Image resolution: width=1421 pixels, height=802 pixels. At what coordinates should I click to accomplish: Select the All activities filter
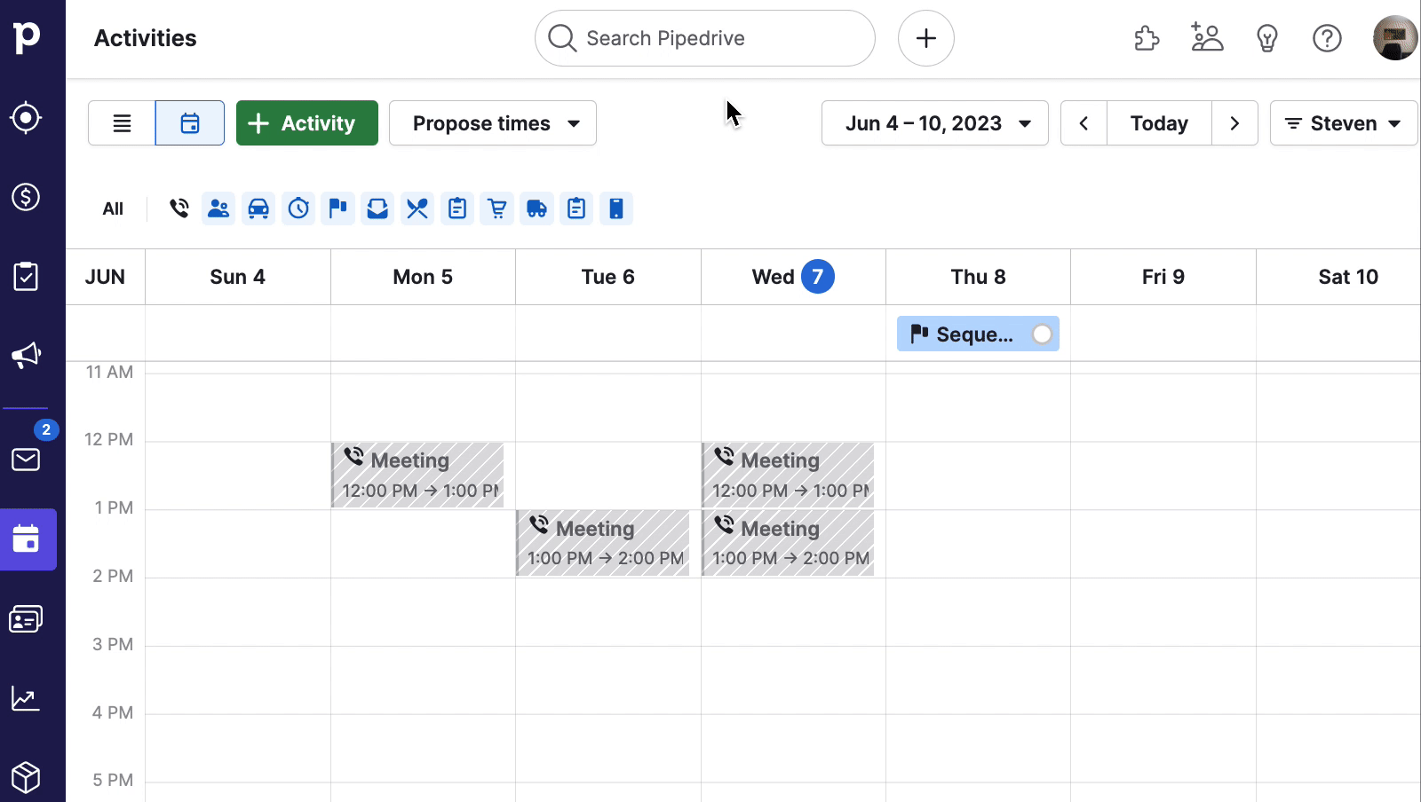point(113,208)
